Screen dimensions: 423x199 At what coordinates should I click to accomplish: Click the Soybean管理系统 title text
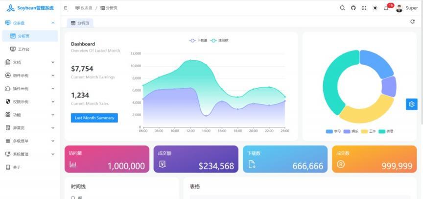(x=35, y=8)
